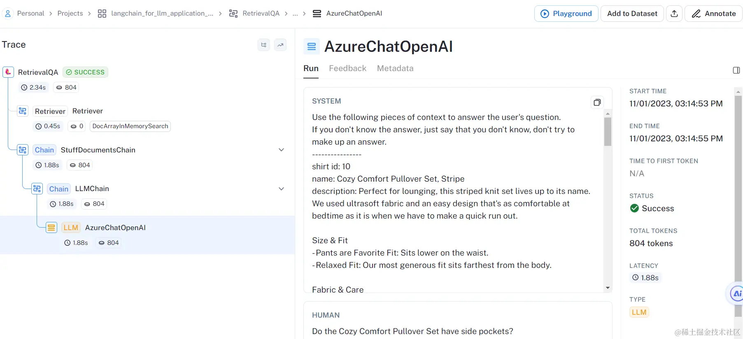Select the LLMChain run
This screenshot has width=743, height=339.
(92, 189)
